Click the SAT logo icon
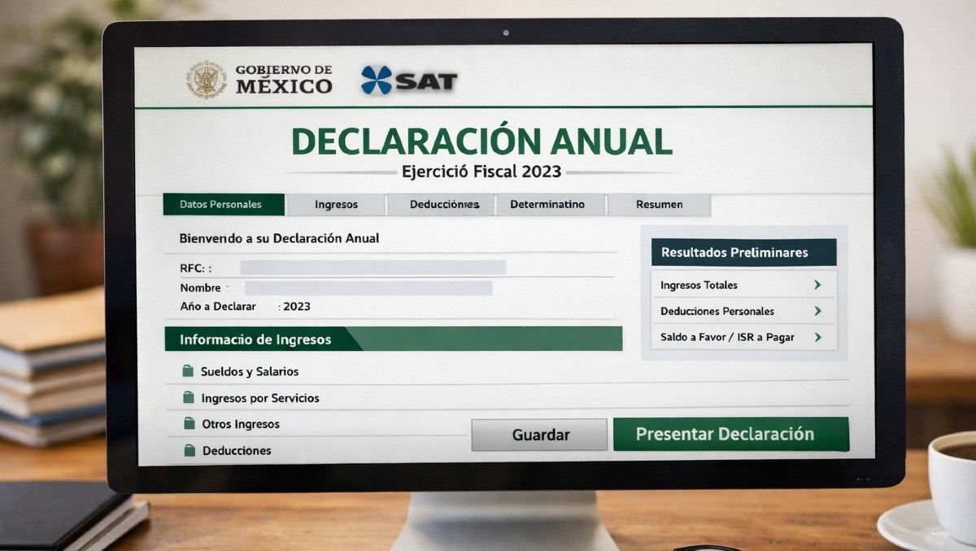 (x=377, y=79)
